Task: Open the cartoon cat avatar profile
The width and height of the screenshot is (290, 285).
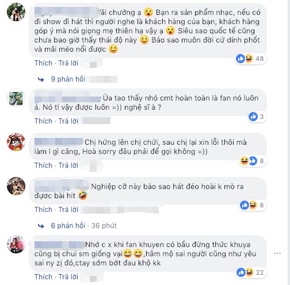Action: click(x=16, y=142)
